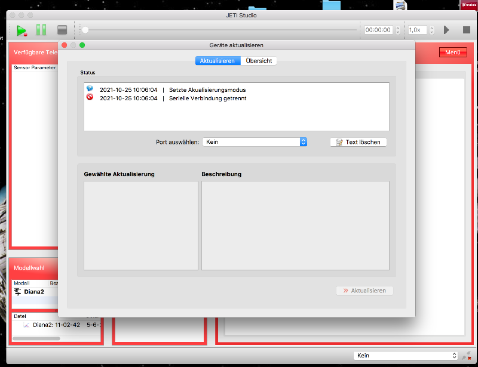Image resolution: width=478 pixels, height=367 pixels.
Task: Click the playback stop square in toolbar
Action: (467, 30)
